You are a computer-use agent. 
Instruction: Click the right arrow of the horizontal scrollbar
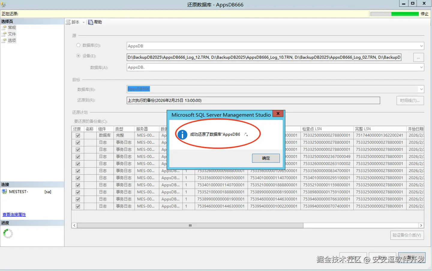point(421,225)
